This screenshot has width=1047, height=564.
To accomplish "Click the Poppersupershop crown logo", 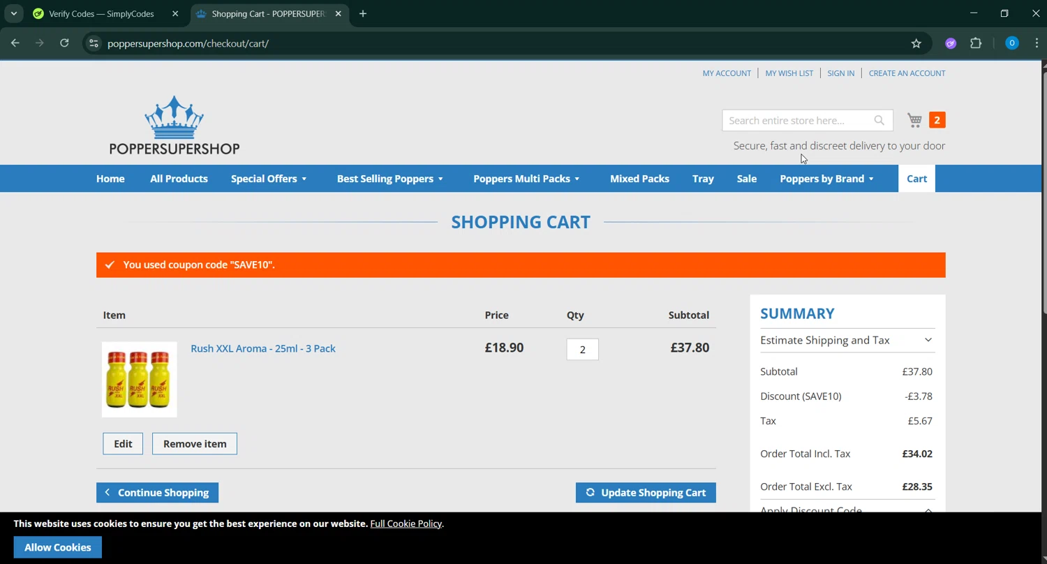I will (x=174, y=126).
